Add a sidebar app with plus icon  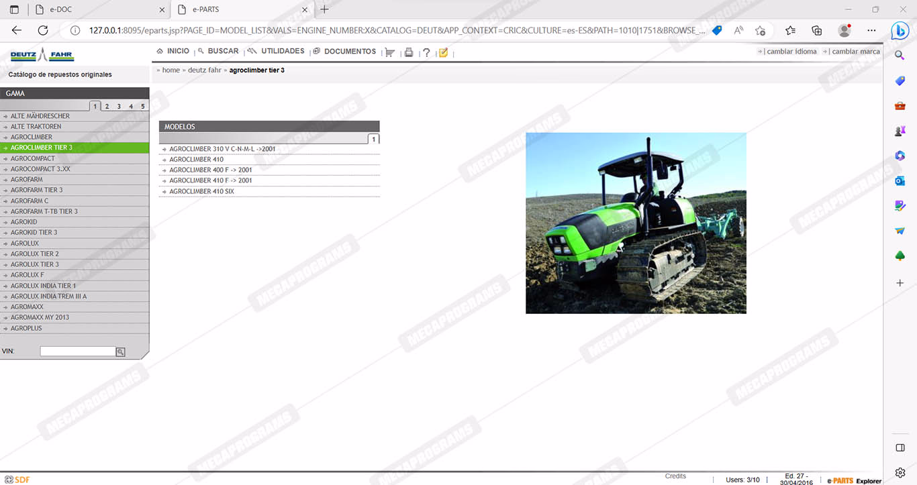(900, 283)
